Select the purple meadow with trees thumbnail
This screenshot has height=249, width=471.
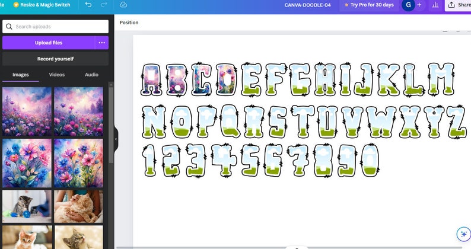(x=78, y=111)
